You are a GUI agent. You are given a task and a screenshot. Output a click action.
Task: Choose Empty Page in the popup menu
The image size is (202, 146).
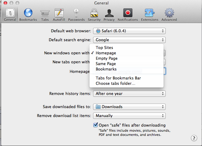[126, 58]
